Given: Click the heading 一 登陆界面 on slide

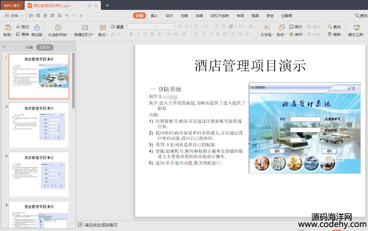Looking at the screenshot, I should pos(165,89).
